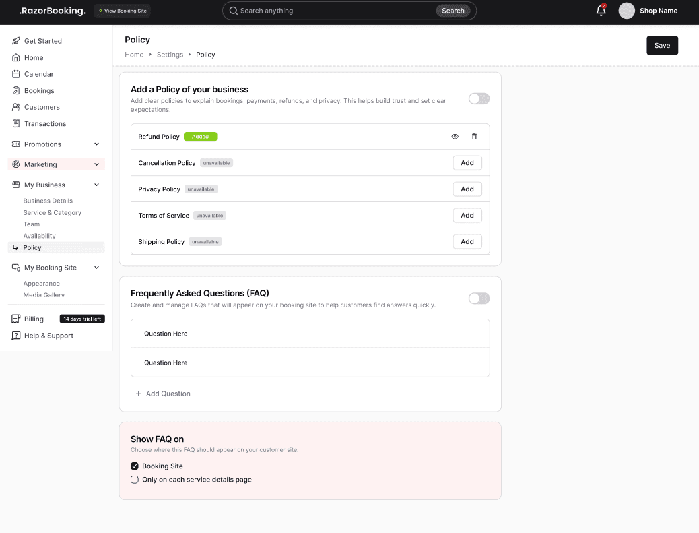Add a Privacy Policy
Screen dimensions: 699x533
click(467, 189)
